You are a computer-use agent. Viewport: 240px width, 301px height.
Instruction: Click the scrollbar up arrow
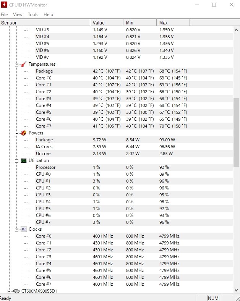click(236, 30)
